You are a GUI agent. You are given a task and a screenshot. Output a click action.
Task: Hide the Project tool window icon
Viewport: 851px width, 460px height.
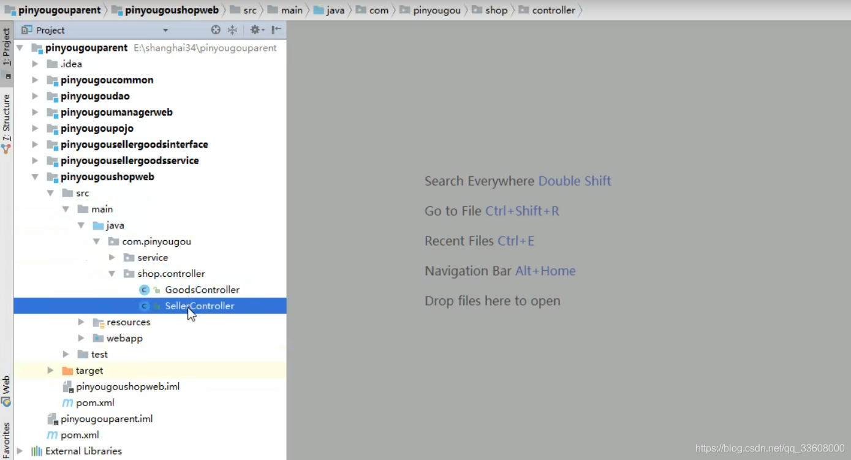coord(276,30)
